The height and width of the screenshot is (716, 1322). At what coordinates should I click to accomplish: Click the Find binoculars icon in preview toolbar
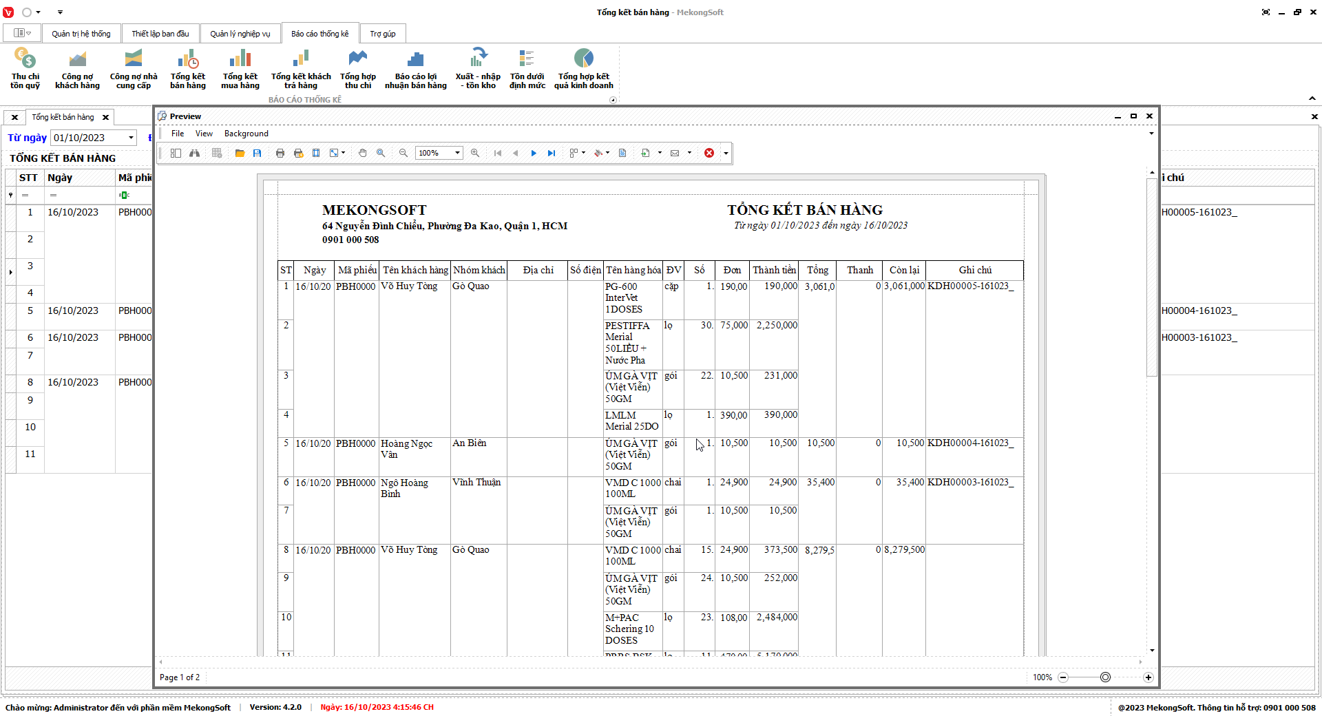[195, 153]
